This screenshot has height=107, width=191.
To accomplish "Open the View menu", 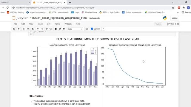I will [31, 24].
